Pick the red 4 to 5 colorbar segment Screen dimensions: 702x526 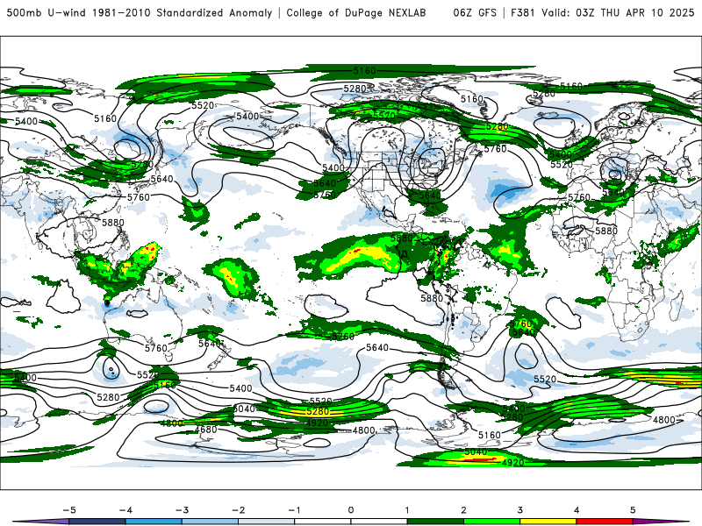point(605,522)
